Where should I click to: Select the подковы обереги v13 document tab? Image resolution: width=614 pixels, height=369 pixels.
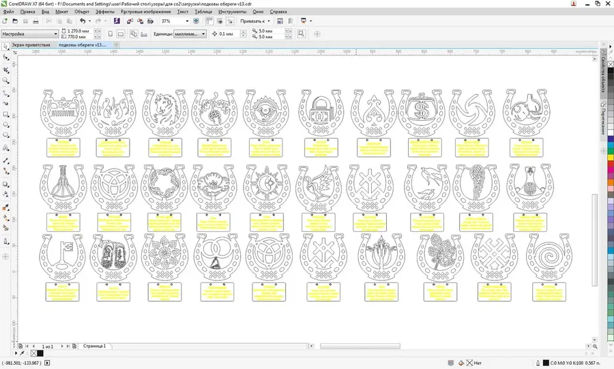[x=83, y=45]
